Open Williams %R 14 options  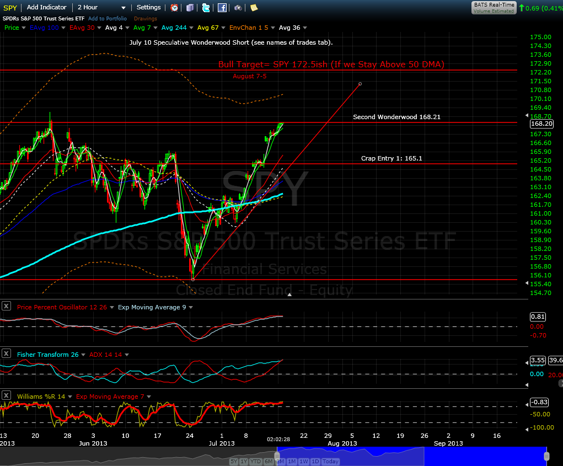coord(69,397)
